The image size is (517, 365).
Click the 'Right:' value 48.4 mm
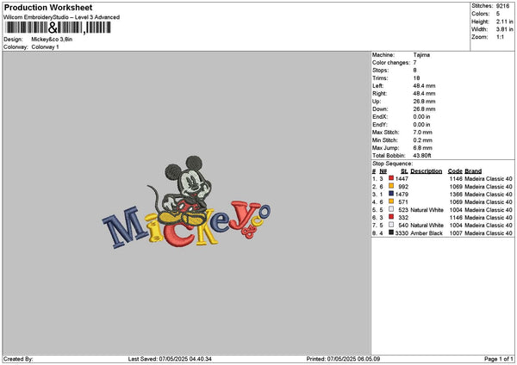point(424,94)
